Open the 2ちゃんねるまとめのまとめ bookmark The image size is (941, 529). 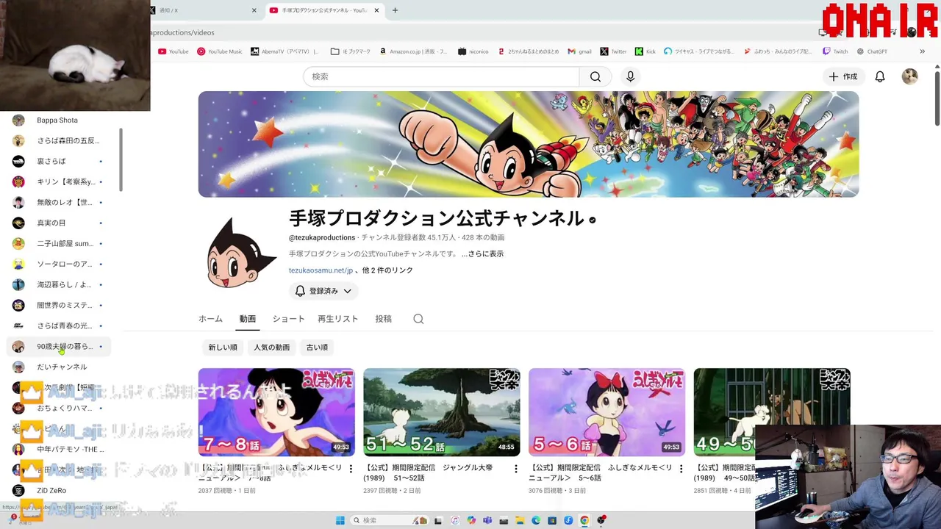[529, 51]
